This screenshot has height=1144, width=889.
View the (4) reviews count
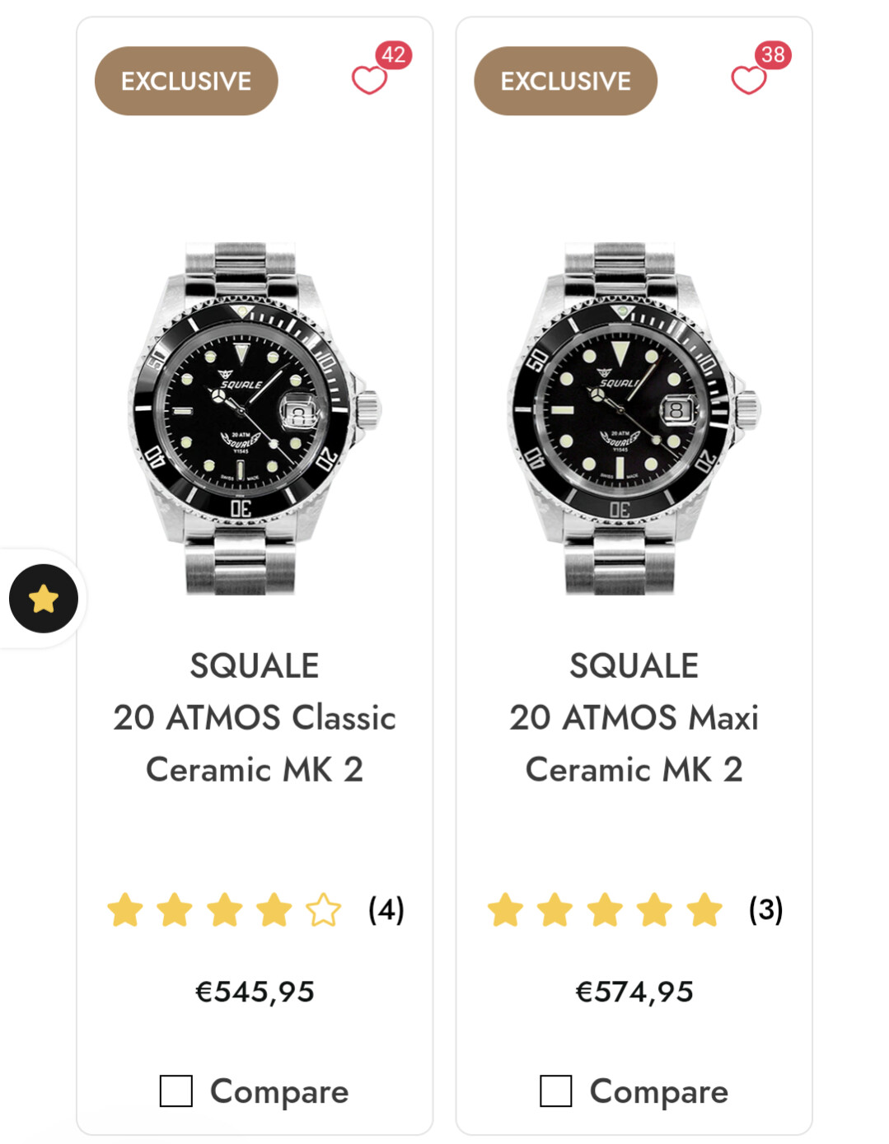(x=386, y=910)
